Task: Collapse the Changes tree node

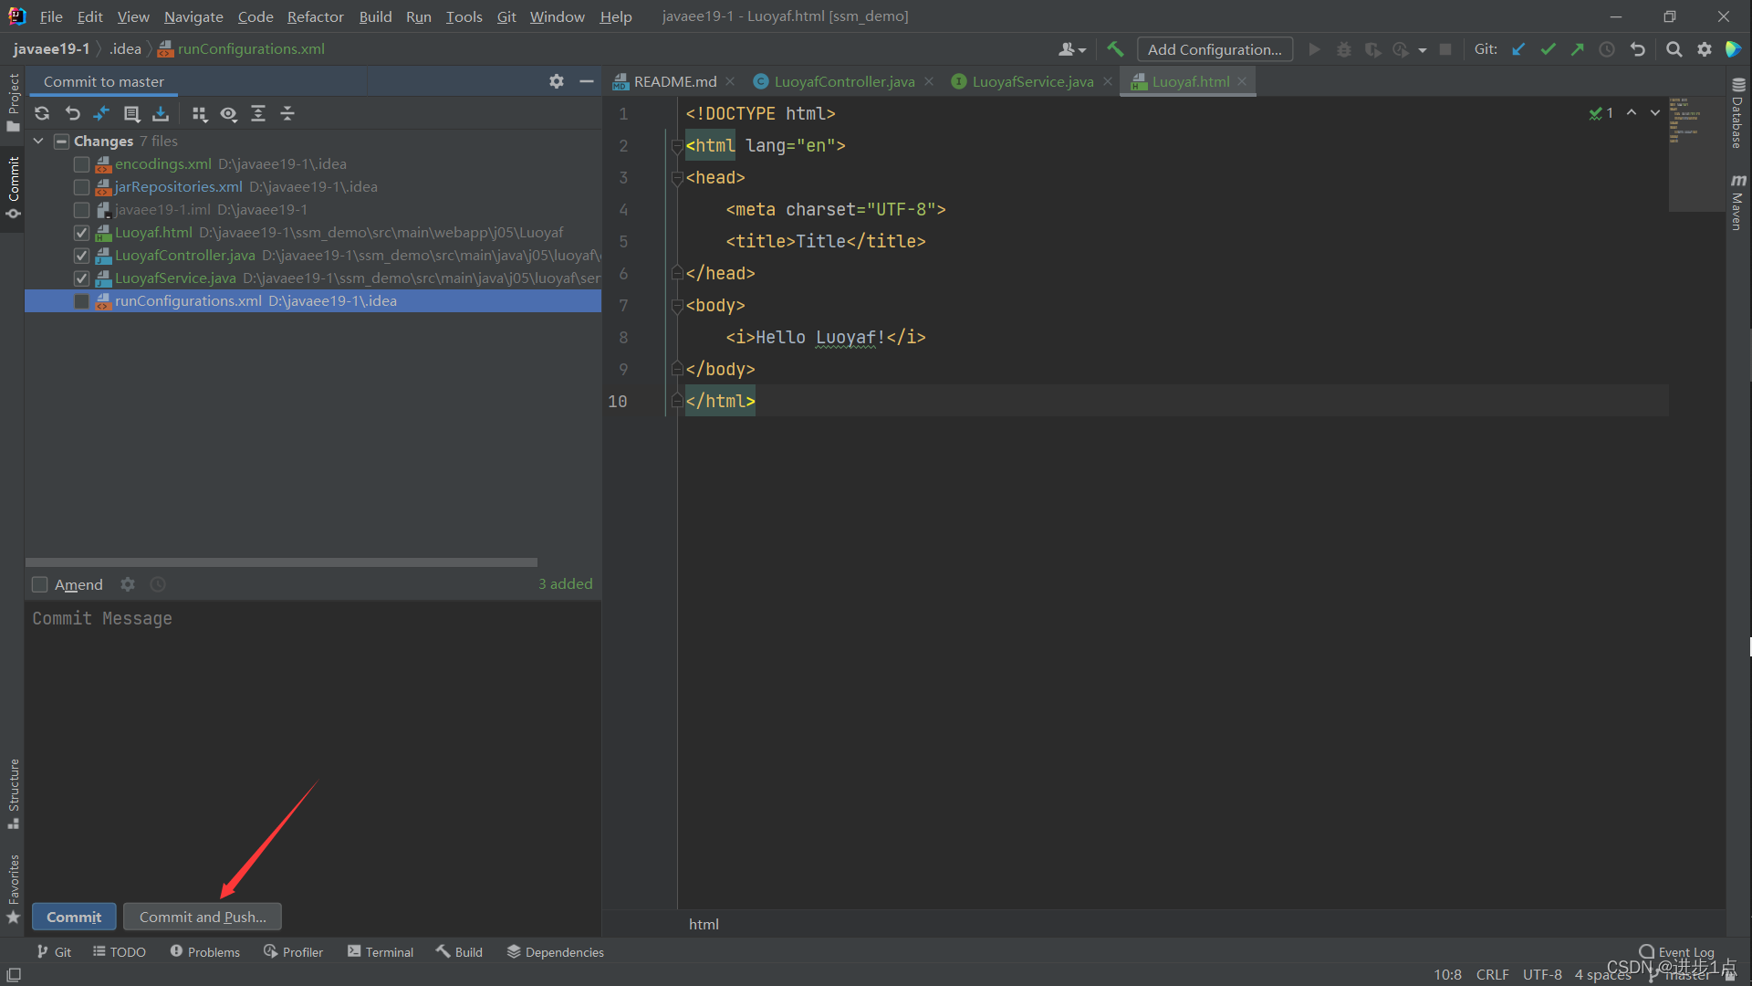Action: coord(38,141)
